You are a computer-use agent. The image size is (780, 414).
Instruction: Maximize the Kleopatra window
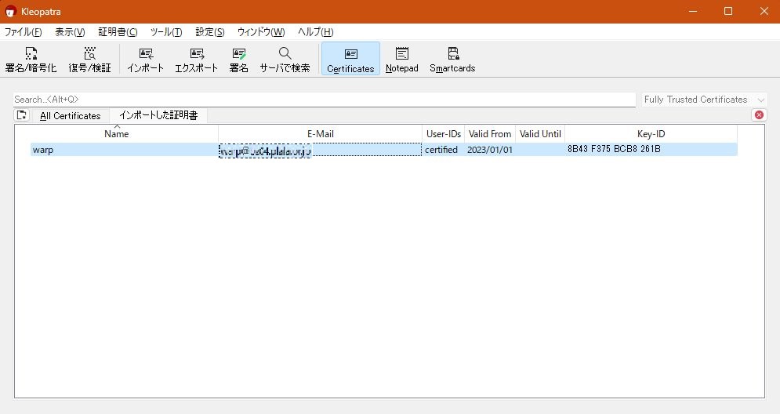pyautogui.click(x=728, y=11)
